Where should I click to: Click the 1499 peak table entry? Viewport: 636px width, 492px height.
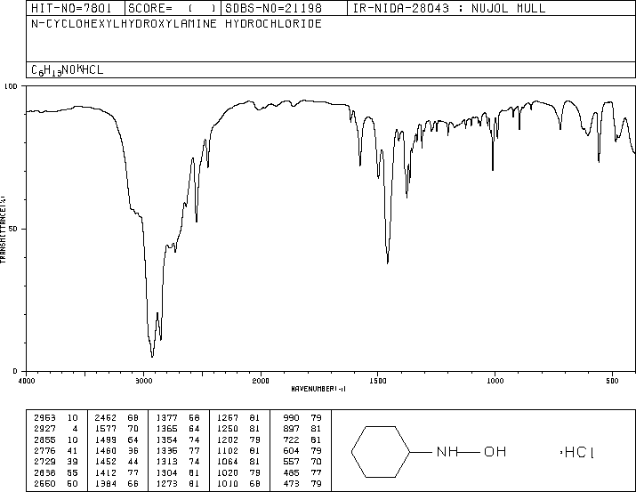tap(117, 440)
